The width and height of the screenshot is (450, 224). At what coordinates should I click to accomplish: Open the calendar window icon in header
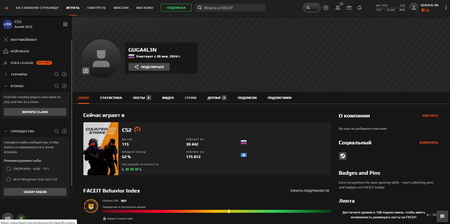[349, 7]
